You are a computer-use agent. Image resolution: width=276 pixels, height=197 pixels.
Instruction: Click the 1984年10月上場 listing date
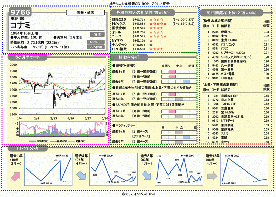[x=24, y=33]
